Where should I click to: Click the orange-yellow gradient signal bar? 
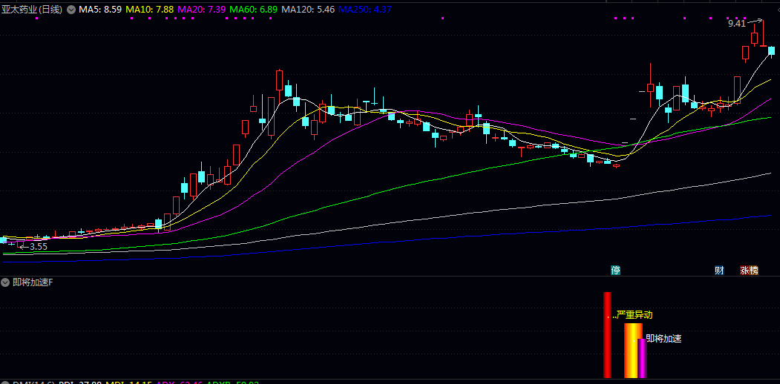632,351
